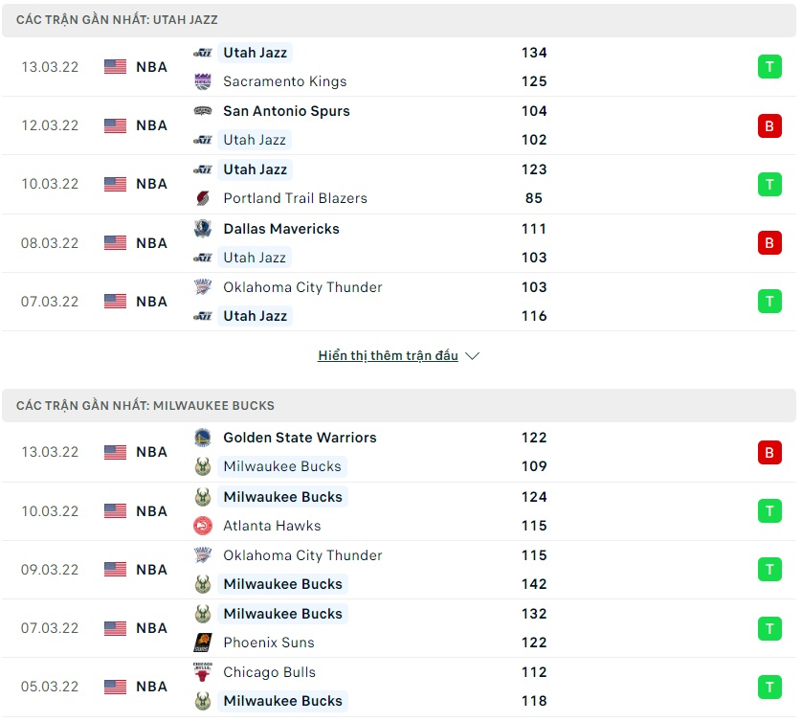Expand more matches with the chevron arrow

pos(472,356)
